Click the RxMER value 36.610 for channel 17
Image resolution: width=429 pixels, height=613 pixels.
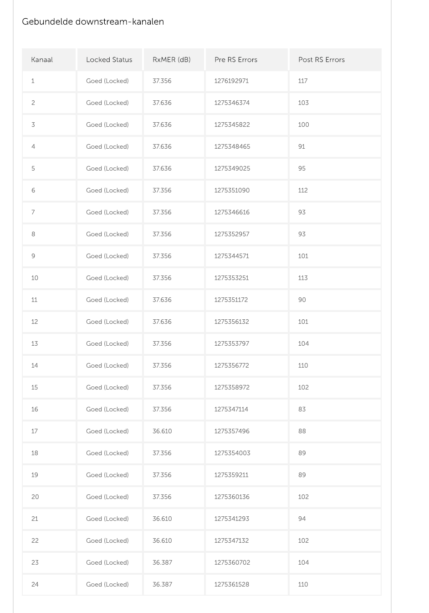click(162, 431)
